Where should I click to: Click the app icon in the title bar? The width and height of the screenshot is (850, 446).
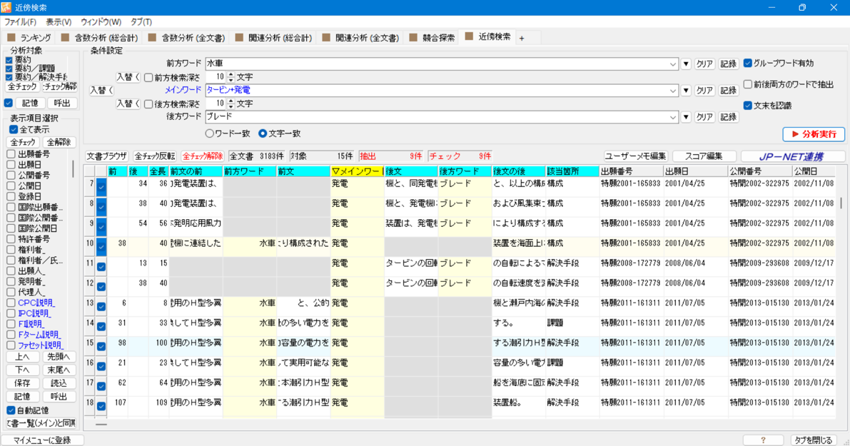coord(6,7)
